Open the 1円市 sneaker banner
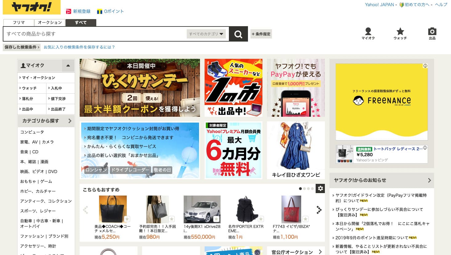 233,88
